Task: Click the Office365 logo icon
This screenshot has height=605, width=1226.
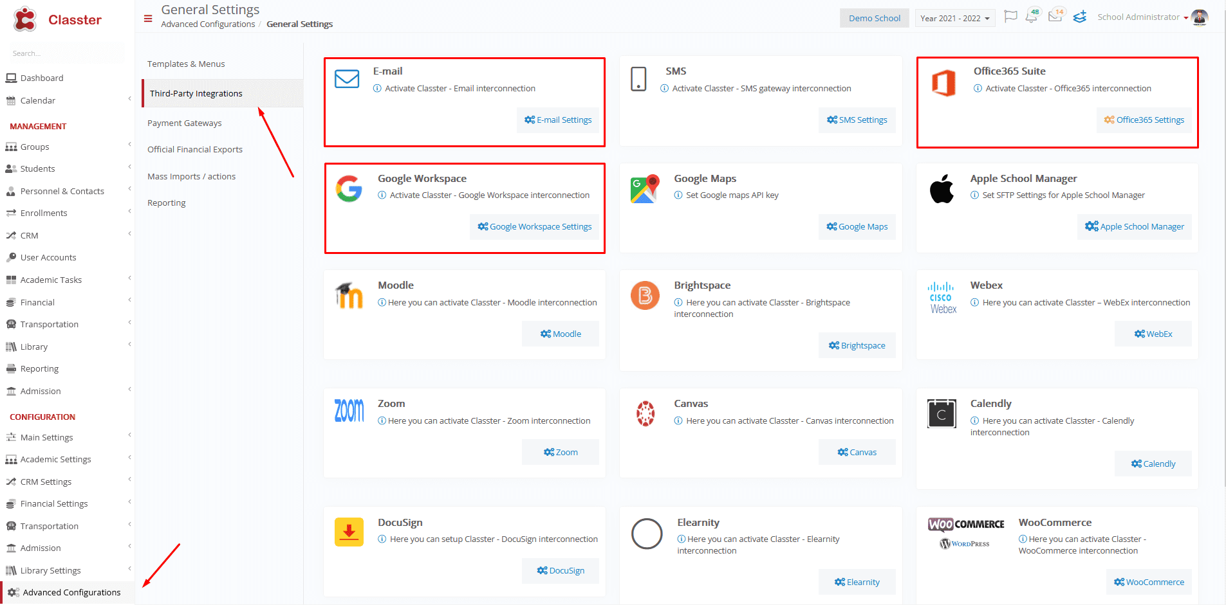Action: (943, 84)
